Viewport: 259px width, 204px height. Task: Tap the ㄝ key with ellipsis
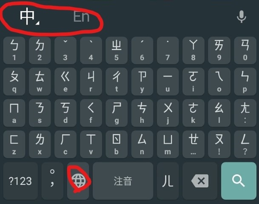(x=194, y=144)
